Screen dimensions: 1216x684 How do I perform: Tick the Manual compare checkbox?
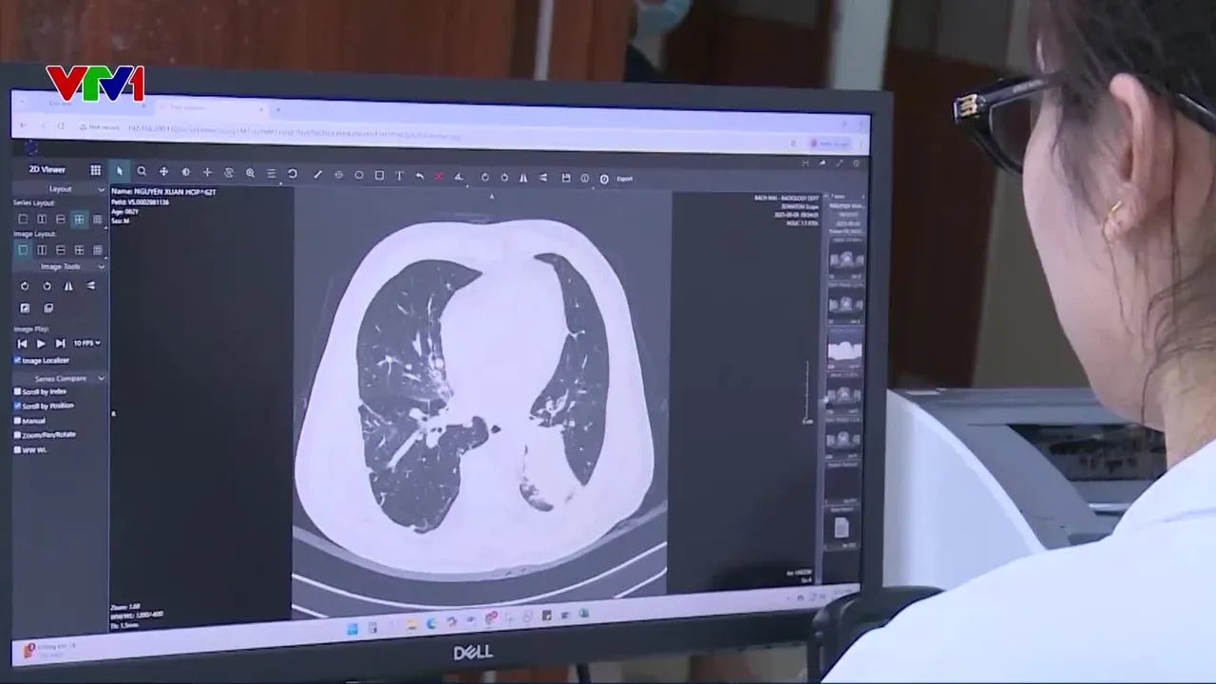[17, 420]
